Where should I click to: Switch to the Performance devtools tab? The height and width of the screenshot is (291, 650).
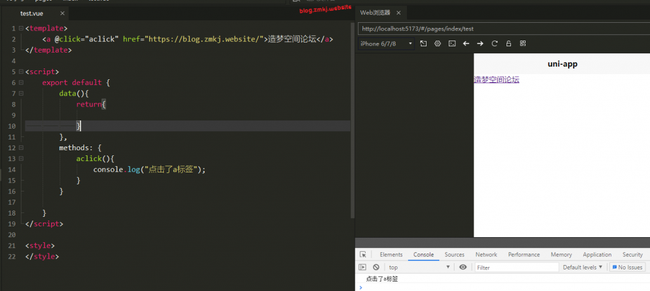coord(524,255)
